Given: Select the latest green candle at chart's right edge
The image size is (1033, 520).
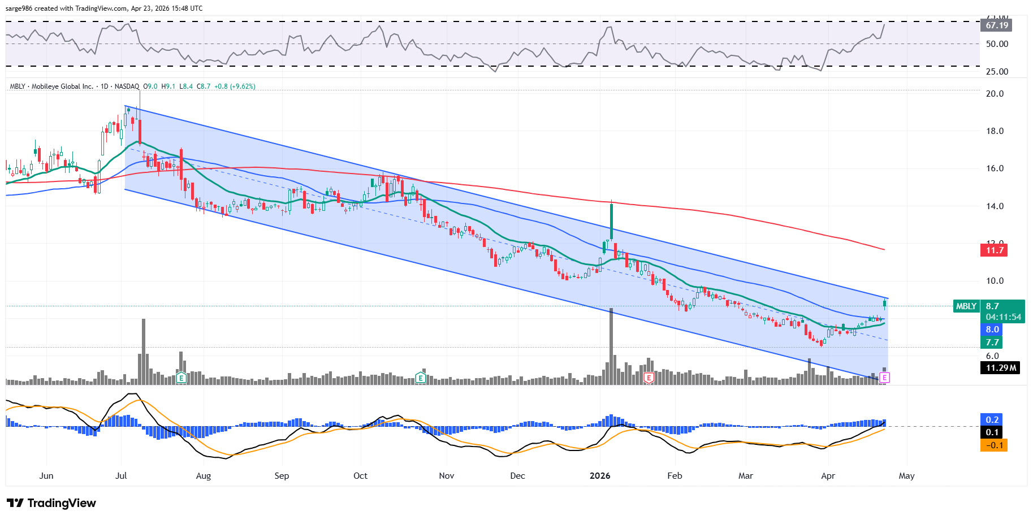Looking at the screenshot, I should pyautogui.click(x=884, y=304).
